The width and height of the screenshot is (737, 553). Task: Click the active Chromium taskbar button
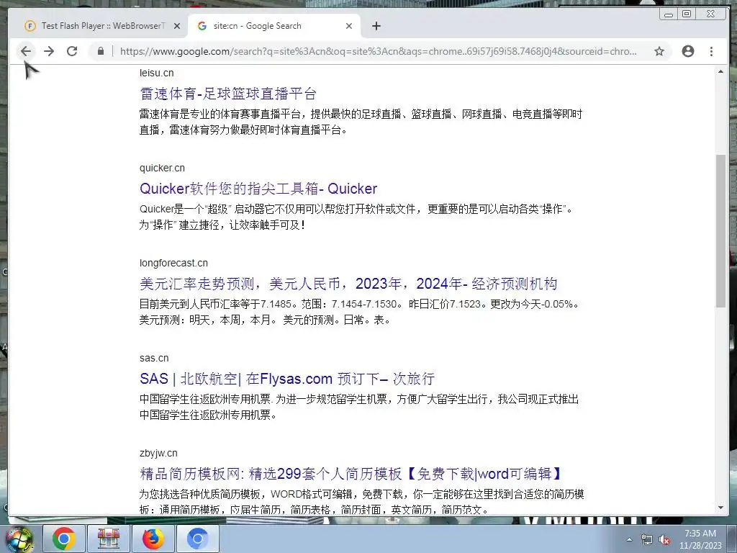coord(198,539)
